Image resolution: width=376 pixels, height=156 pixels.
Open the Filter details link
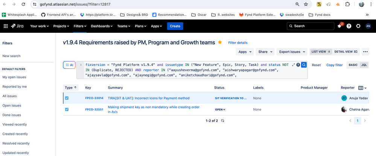click(237, 43)
